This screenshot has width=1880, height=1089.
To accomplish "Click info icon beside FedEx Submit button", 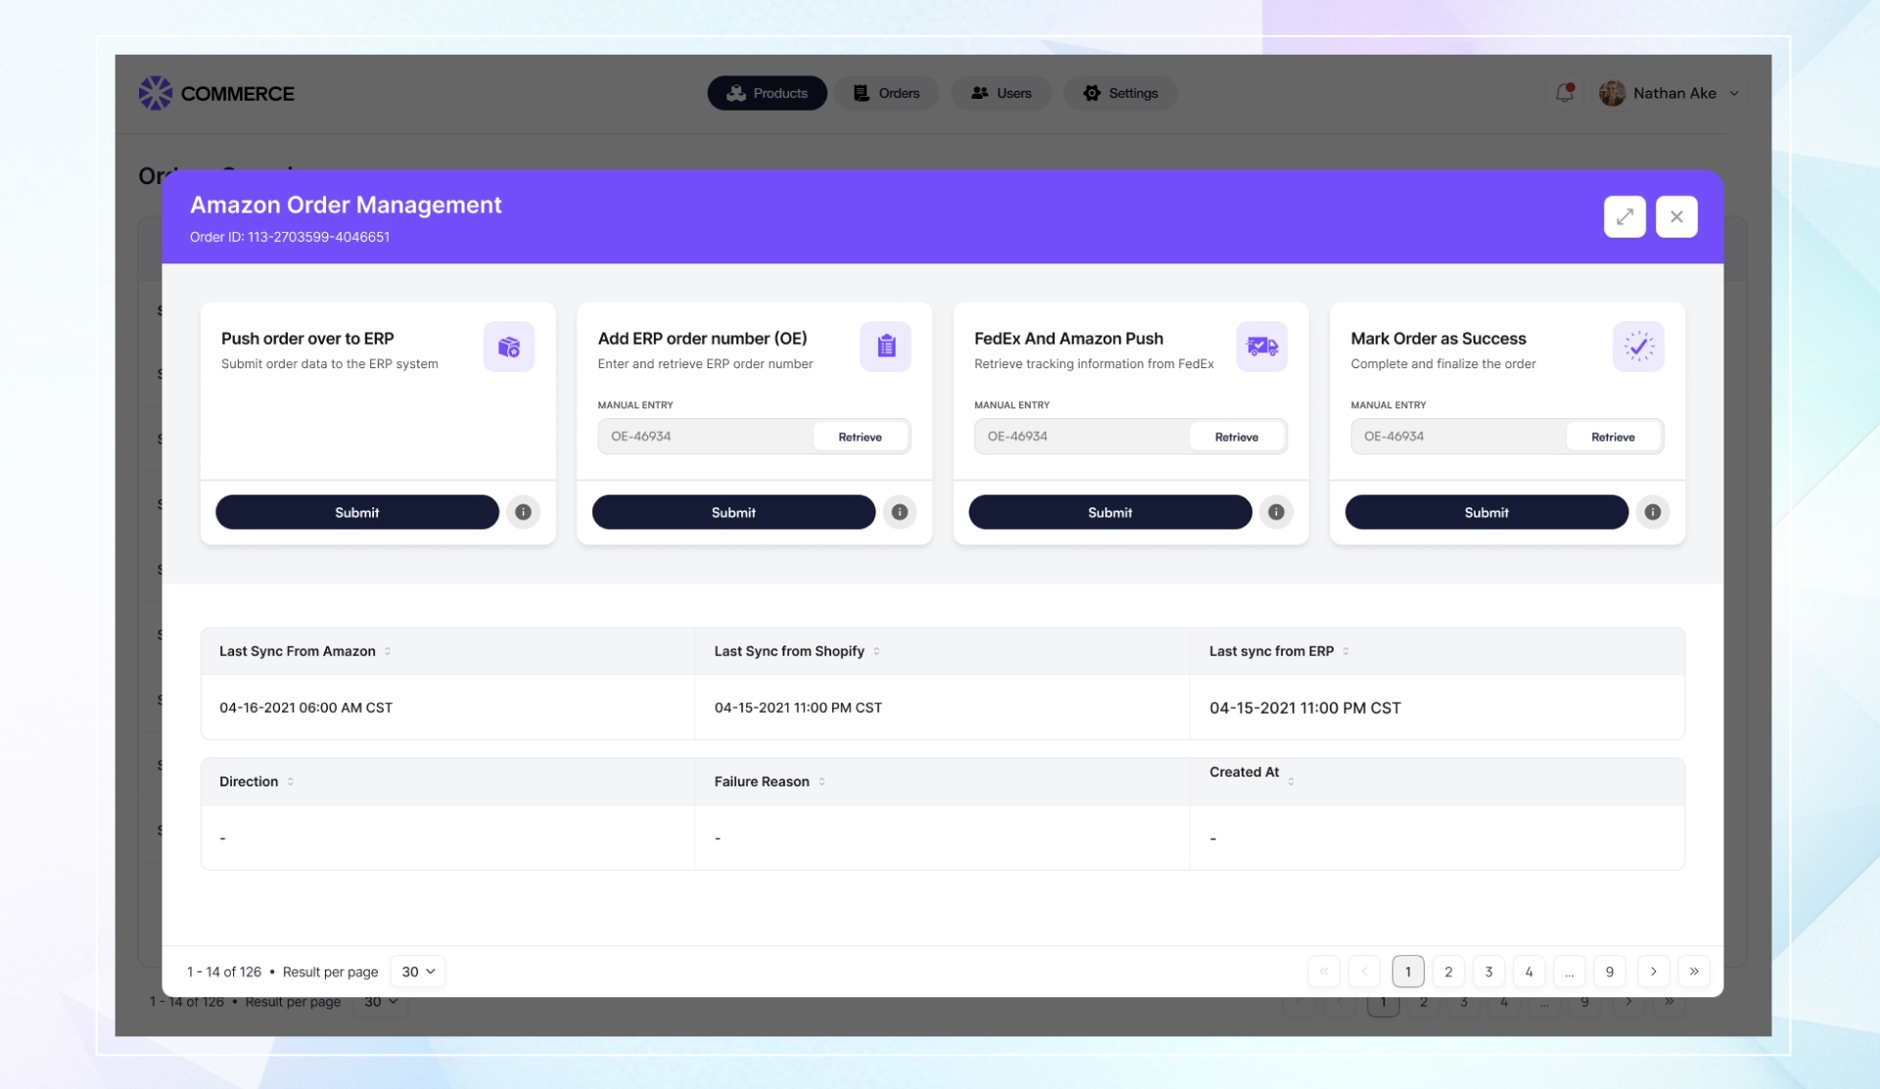I will click(1276, 512).
